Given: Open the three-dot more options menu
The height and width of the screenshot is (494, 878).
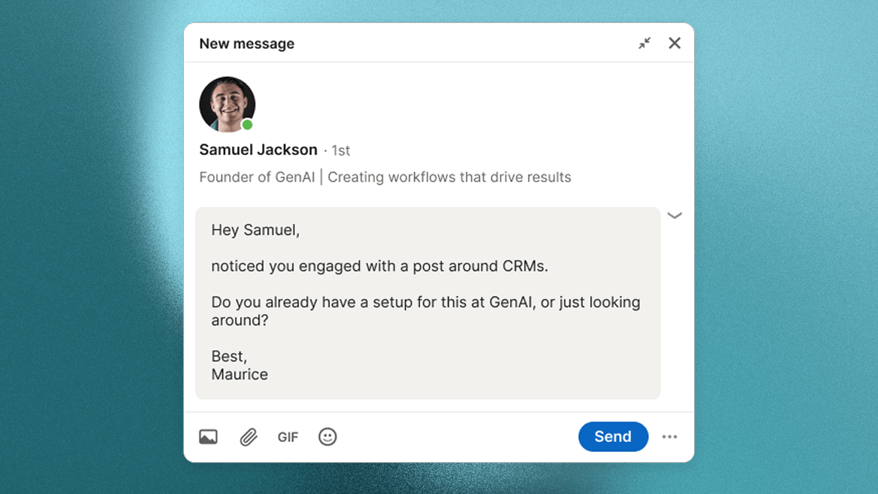Looking at the screenshot, I should 669,437.
